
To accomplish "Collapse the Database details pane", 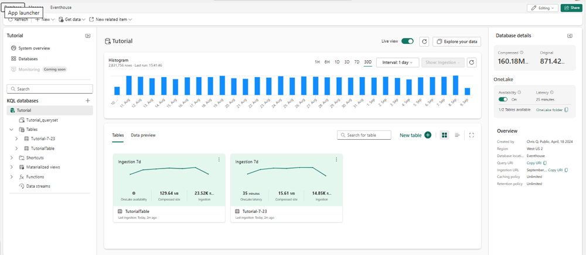I will [570, 36].
